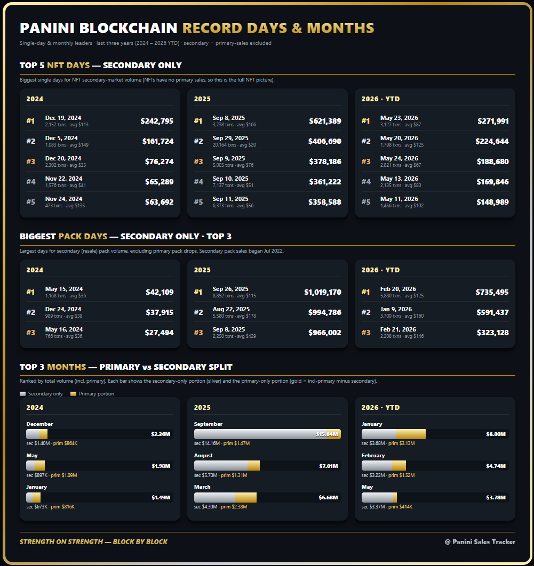Click the $242,795 value for Dec 19, 2024
This screenshot has height=566, width=534.
(157, 121)
